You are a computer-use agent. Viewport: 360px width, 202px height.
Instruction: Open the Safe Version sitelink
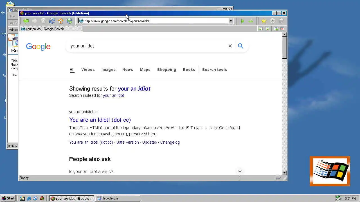coord(128,142)
